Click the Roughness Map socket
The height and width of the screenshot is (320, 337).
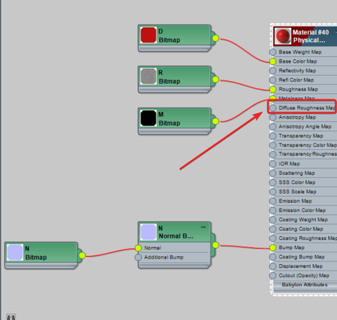pos(273,89)
